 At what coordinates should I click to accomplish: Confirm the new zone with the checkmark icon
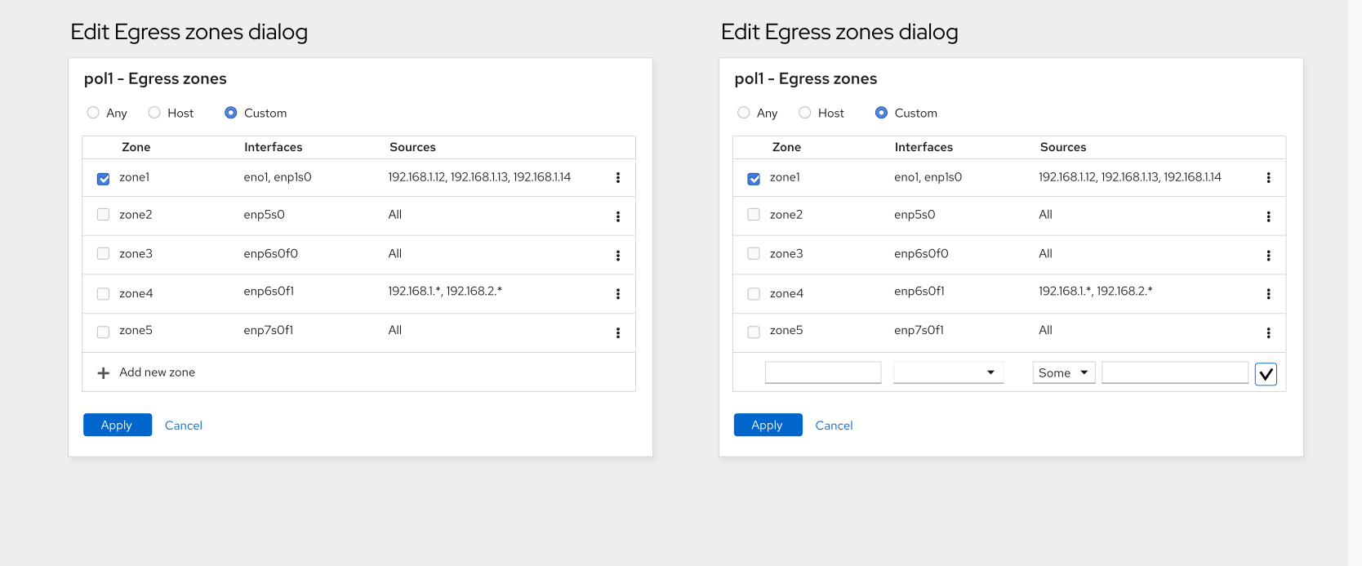(x=1266, y=373)
